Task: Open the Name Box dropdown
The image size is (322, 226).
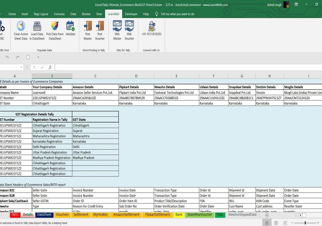Action: coord(21,67)
